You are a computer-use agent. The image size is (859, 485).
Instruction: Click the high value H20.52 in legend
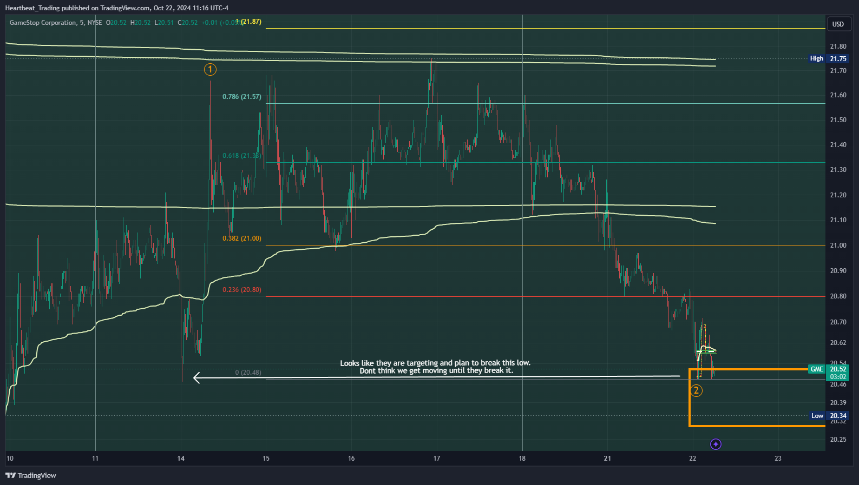point(140,23)
